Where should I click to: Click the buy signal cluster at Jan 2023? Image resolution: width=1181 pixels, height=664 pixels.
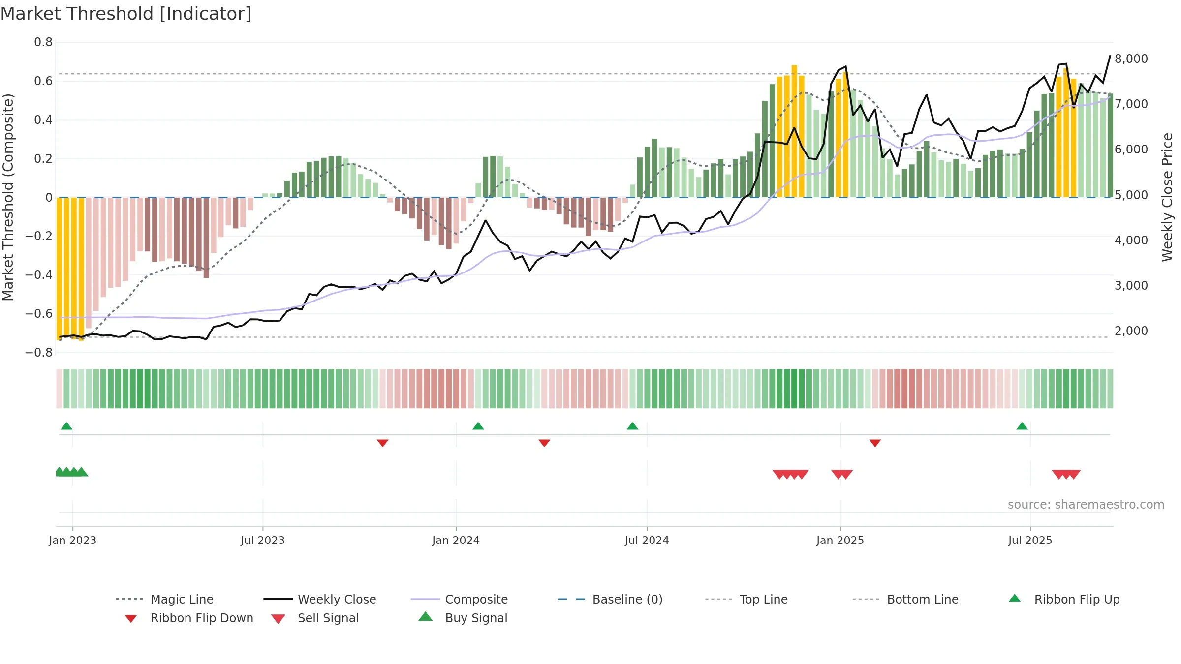[72, 472]
